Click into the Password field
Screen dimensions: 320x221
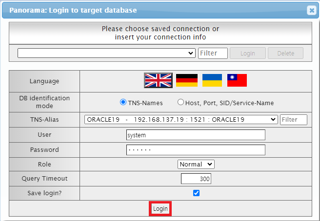coord(196,150)
